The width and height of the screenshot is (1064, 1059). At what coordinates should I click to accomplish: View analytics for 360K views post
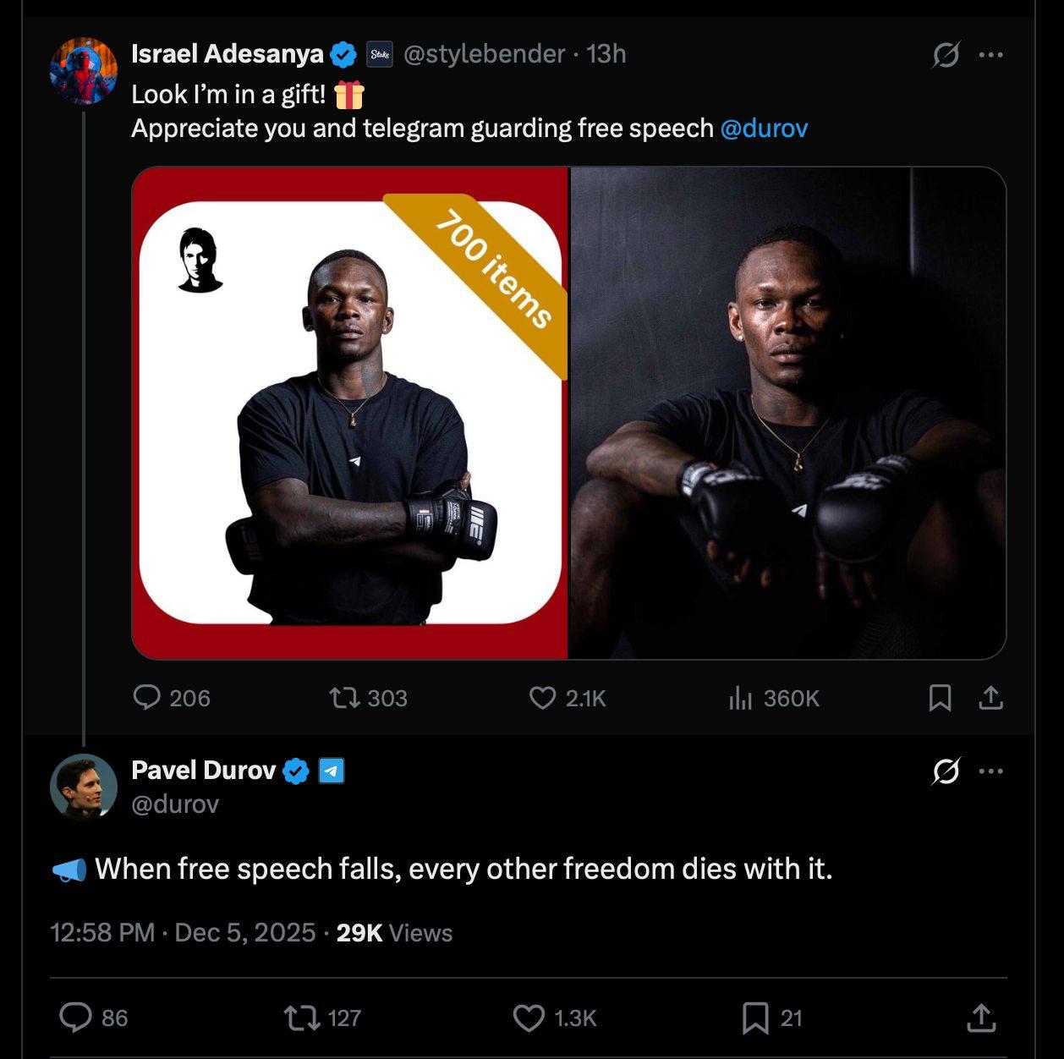point(740,698)
